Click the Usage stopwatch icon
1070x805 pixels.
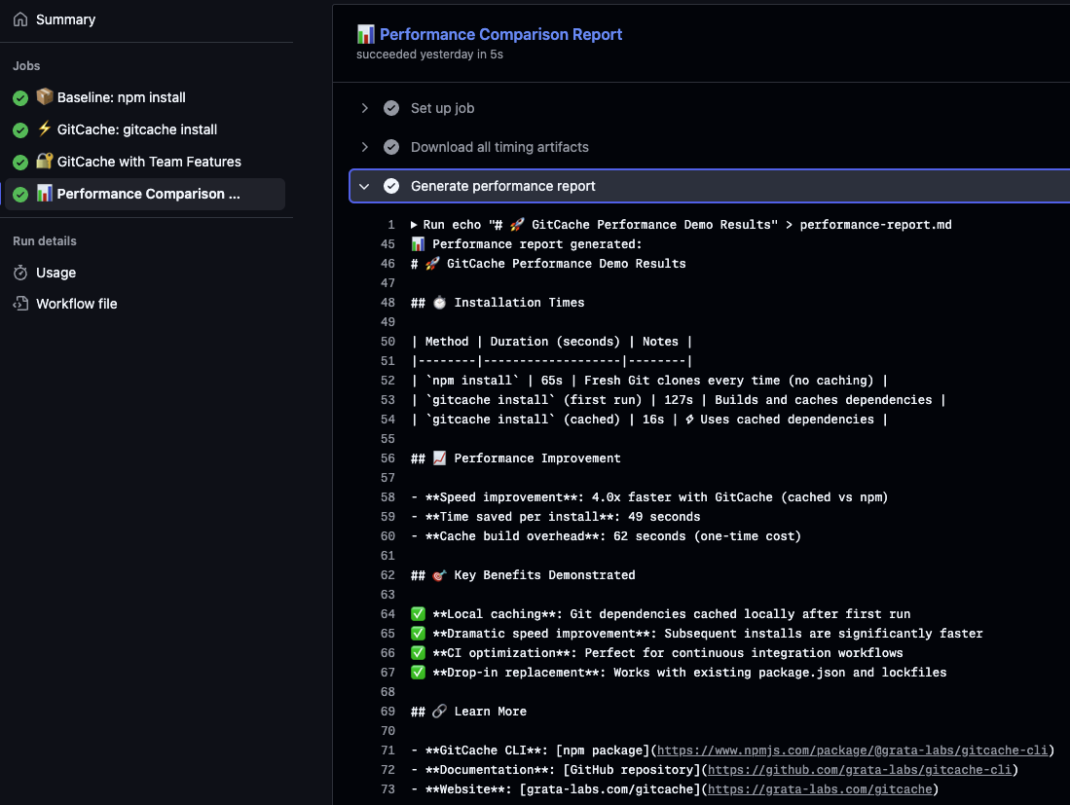click(20, 273)
